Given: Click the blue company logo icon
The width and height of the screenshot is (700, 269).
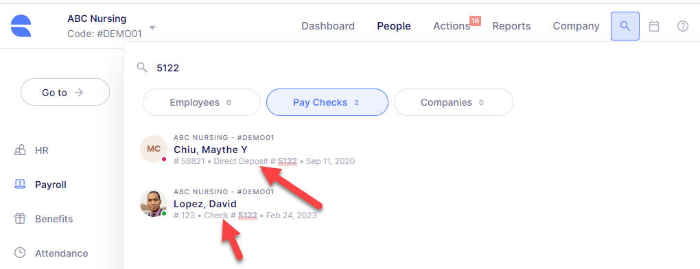Looking at the screenshot, I should [x=21, y=25].
